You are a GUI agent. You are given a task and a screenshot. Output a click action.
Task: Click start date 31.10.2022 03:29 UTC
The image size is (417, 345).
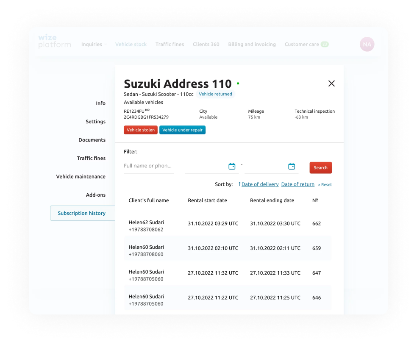pyautogui.click(x=213, y=223)
